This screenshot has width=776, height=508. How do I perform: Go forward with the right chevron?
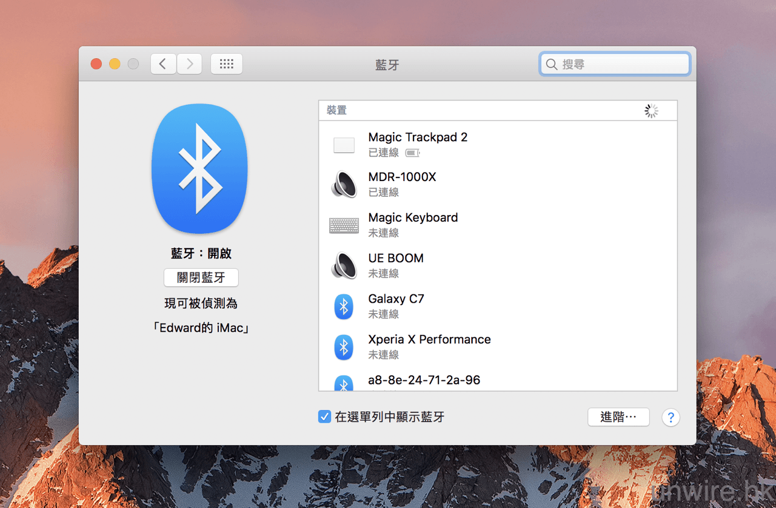pyautogui.click(x=189, y=64)
